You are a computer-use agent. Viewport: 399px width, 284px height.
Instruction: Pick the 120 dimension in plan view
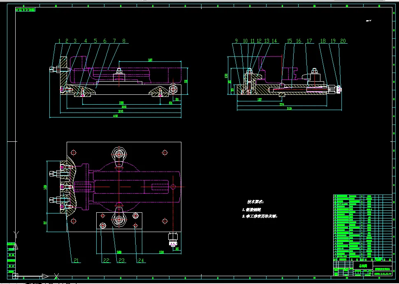[x=161, y=252]
